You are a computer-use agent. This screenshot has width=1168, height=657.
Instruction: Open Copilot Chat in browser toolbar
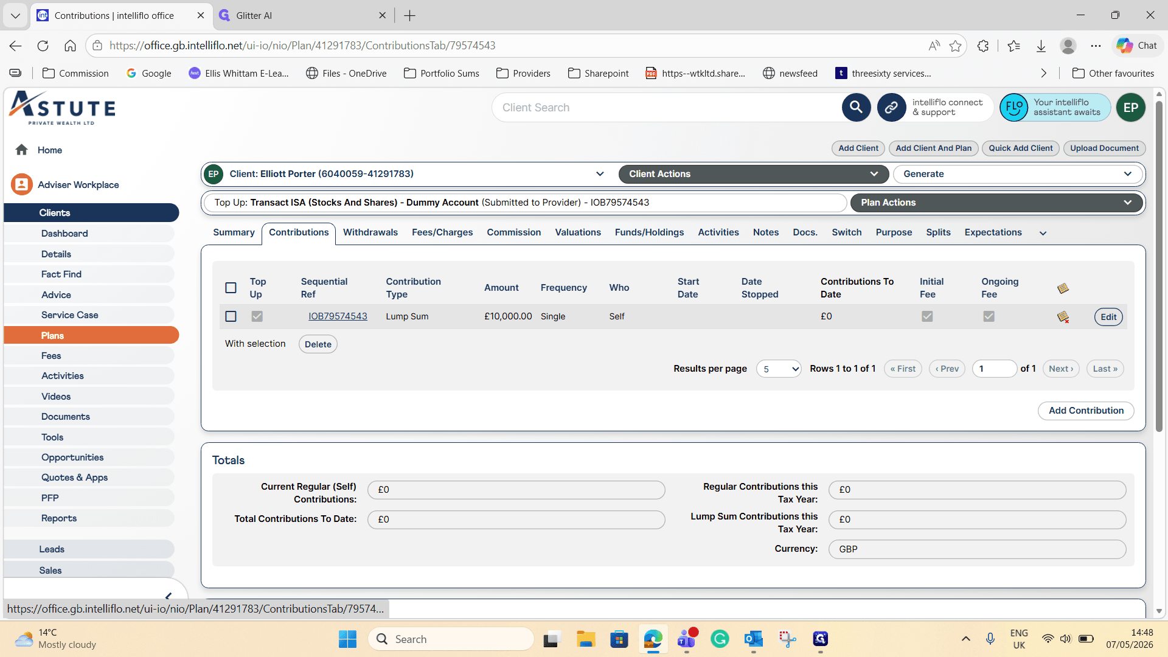[1136, 46]
